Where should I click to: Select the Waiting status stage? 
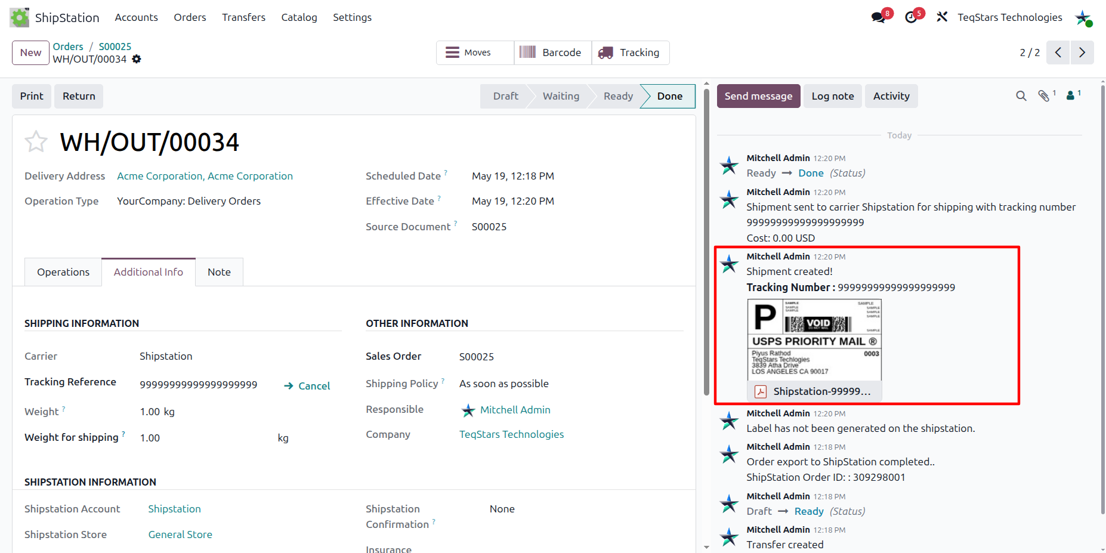(561, 96)
